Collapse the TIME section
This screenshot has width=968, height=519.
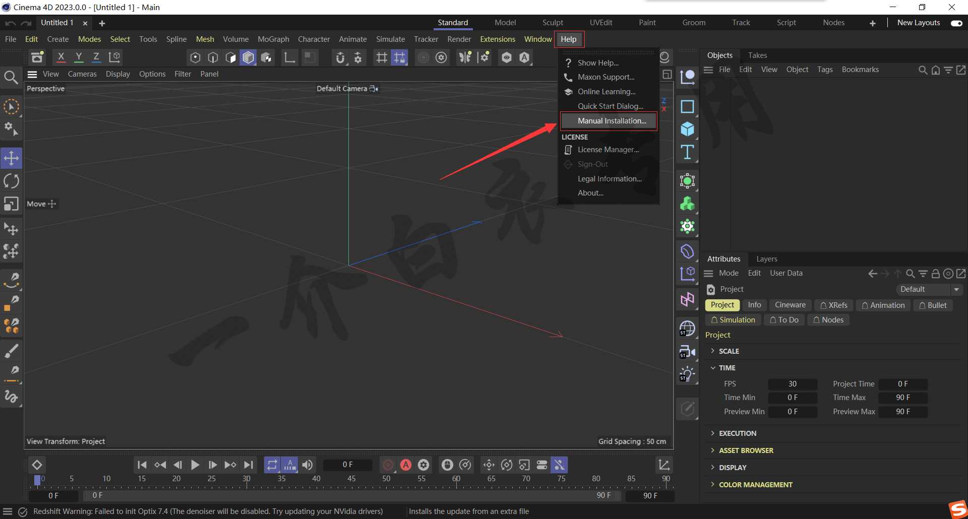pos(727,368)
